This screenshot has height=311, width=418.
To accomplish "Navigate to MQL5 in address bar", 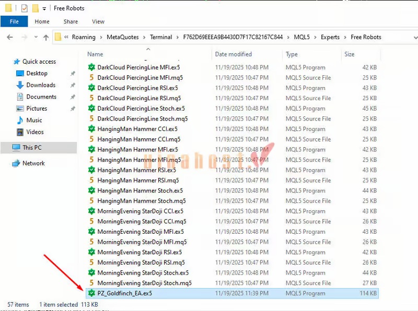I will pos(302,37).
